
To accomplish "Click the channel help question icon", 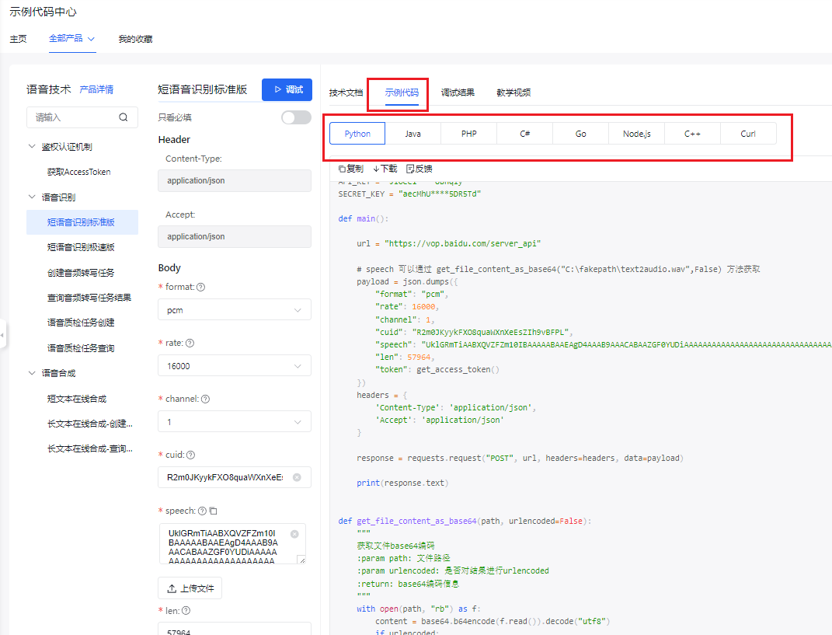I will pyautogui.click(x=205, y=399).
